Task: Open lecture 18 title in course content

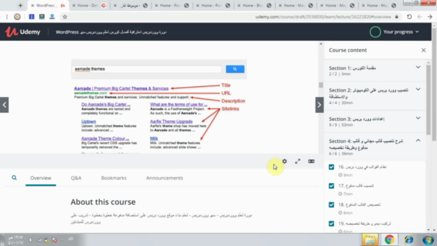Action: (359, 204)
